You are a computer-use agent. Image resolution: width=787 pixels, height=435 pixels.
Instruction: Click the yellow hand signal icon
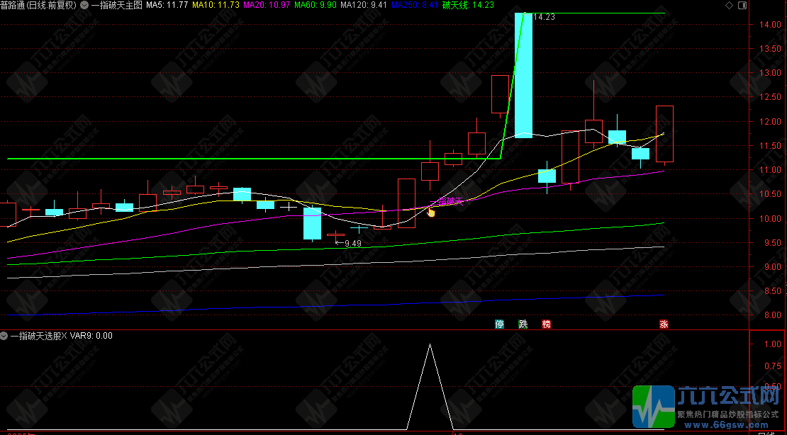pos(431,213)
